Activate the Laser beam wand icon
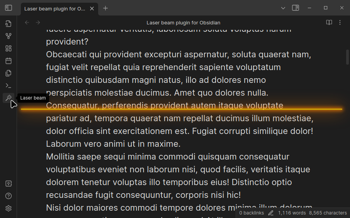The image size is (350, 218). pyautogui.click(x=8, y=98)
